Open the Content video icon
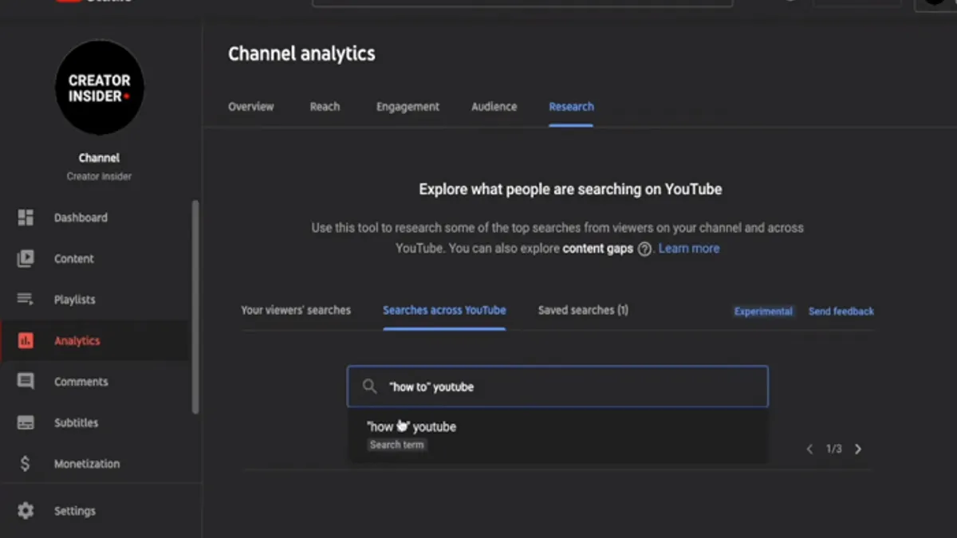This screenshot has width=957, height=538. click(26, 258)
